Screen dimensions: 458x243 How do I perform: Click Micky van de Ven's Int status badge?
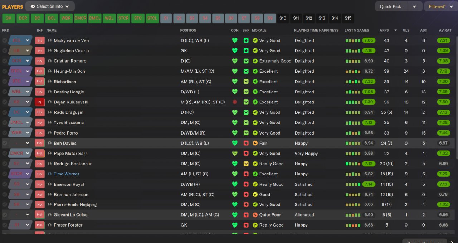40,40
